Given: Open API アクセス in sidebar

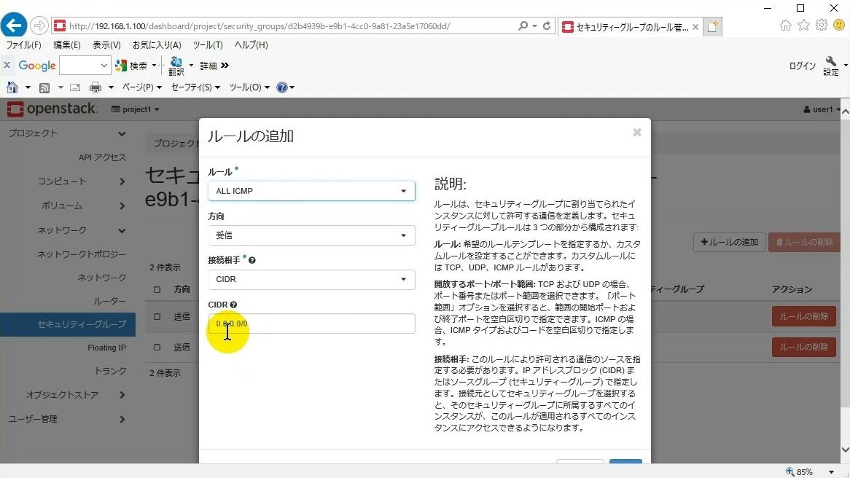Looking at the screenshot, I should pos(102,157).
